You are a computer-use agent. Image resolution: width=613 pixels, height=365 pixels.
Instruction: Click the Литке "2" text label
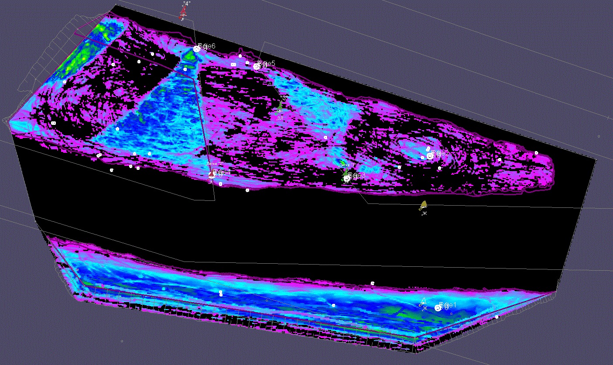214,164
